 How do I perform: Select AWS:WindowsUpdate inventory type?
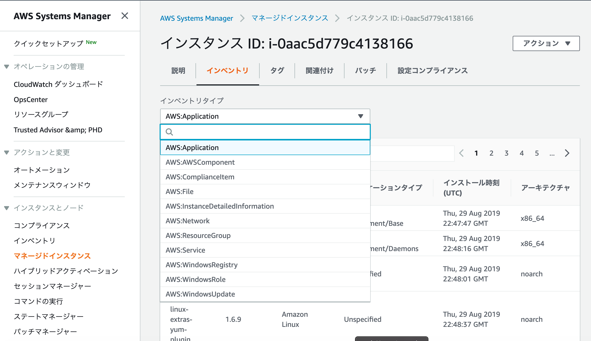265,294
